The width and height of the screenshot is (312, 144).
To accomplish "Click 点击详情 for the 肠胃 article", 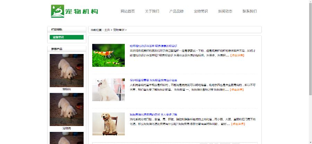I will (236, 90).
